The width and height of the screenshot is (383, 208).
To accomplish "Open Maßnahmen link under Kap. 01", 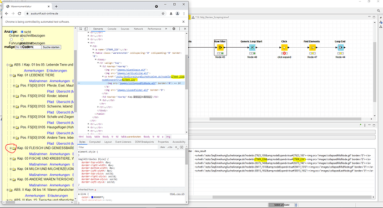I will tap(38, 81).
